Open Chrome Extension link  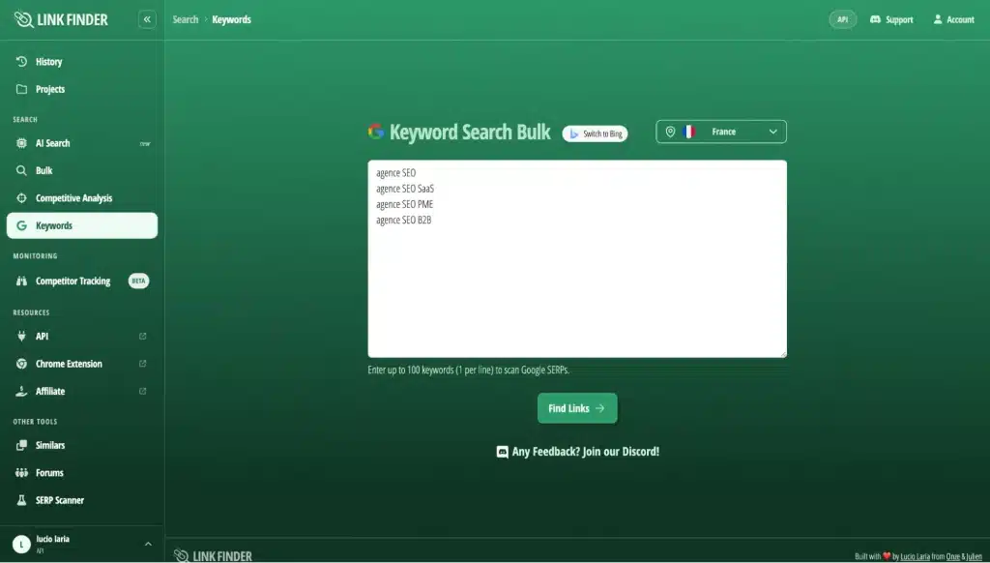[x=82, y=364]
